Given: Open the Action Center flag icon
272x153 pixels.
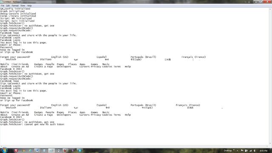Looking at the screenshot, I should (x=242, y=151).
